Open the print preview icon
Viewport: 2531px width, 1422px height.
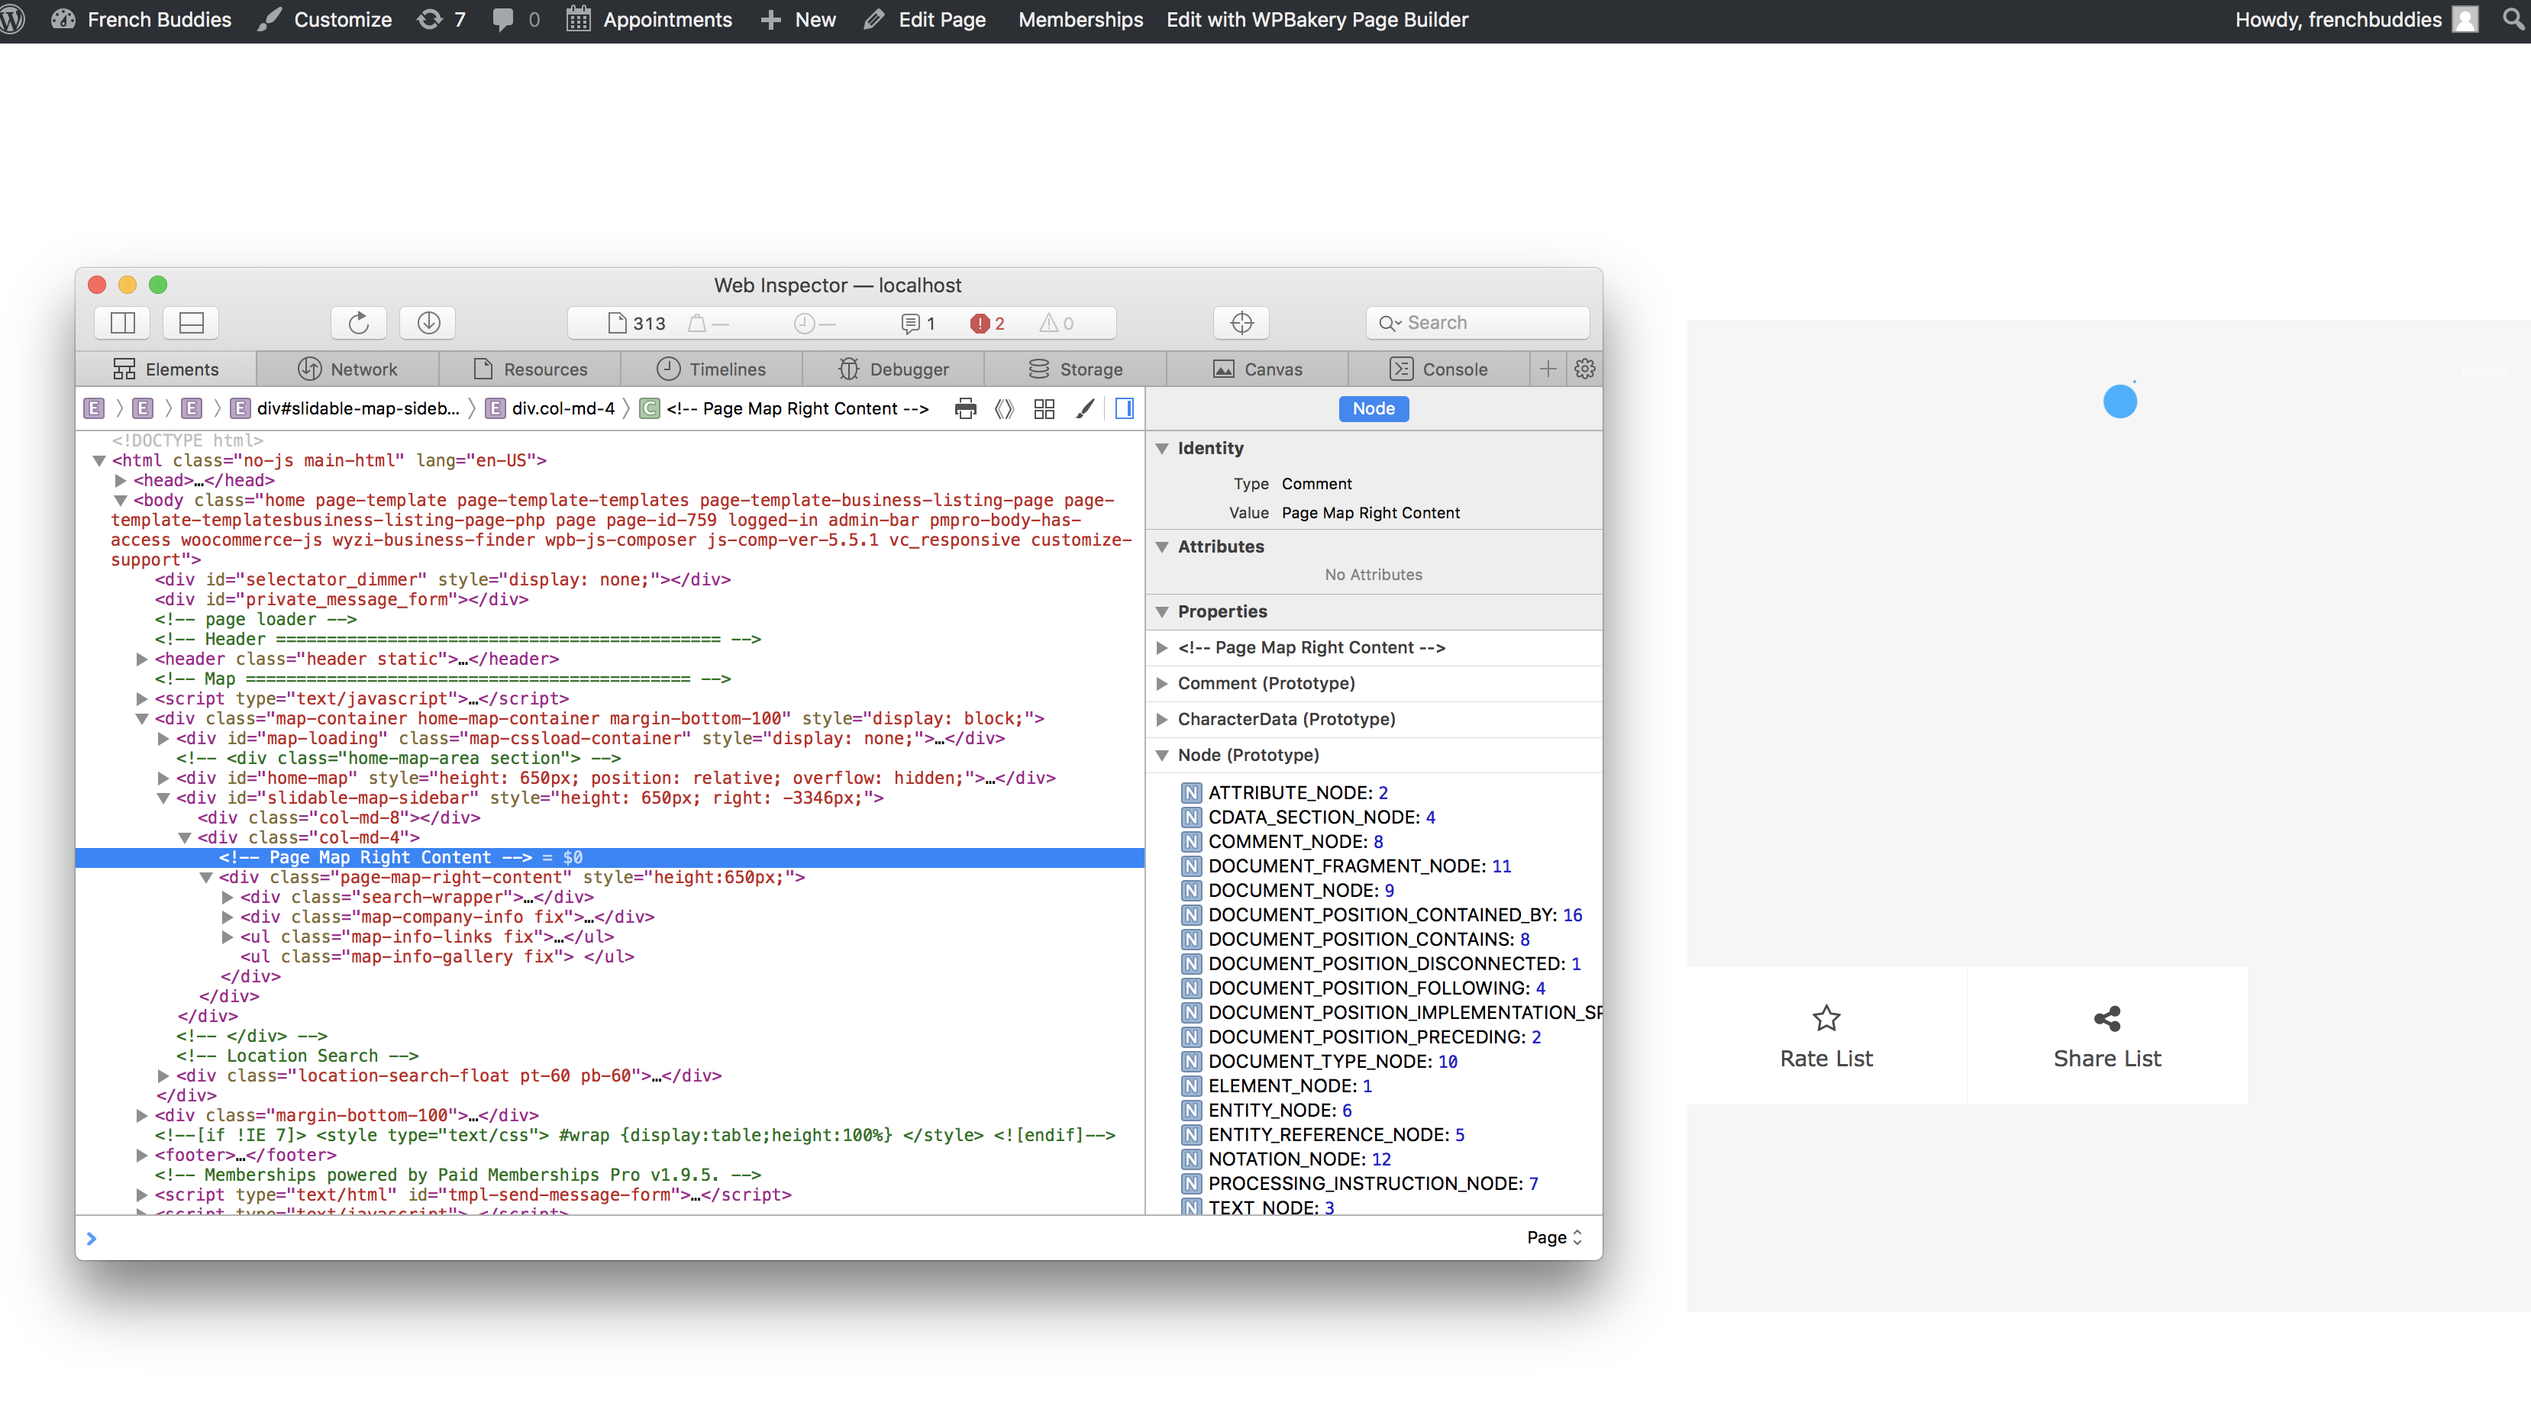click(966, 408)
